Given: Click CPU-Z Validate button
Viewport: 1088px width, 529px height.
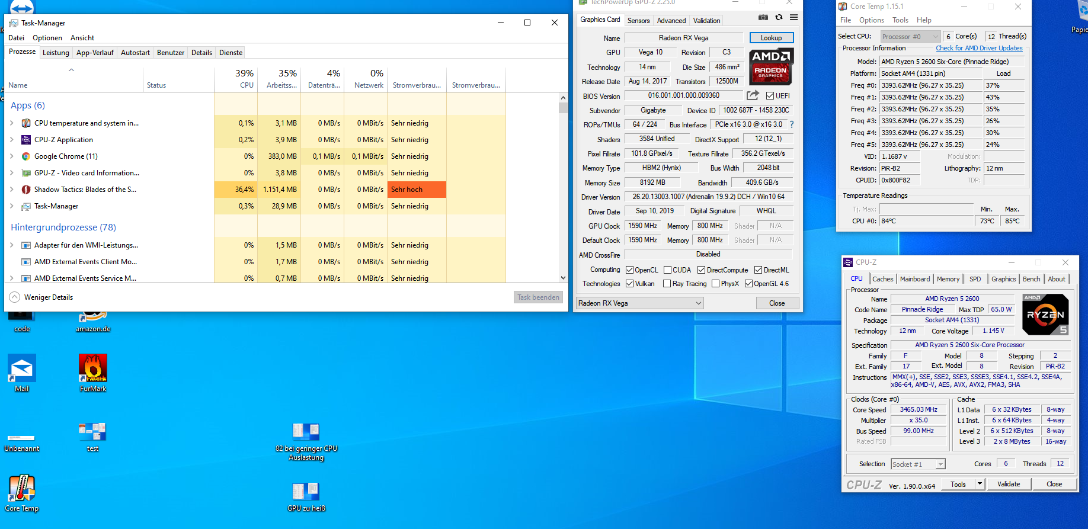Looking at the screenshot, I should click(x=1009, y=484).
